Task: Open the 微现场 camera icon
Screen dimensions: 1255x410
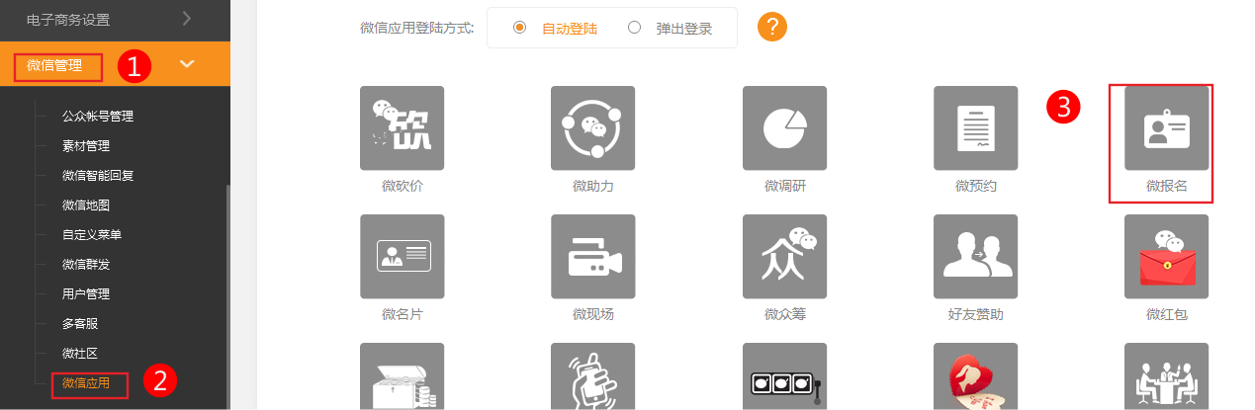Action: (x=592, y=257)
